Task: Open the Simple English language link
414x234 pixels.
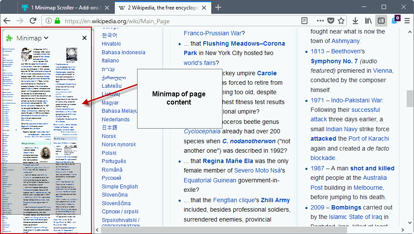Action: coord(119,186)
